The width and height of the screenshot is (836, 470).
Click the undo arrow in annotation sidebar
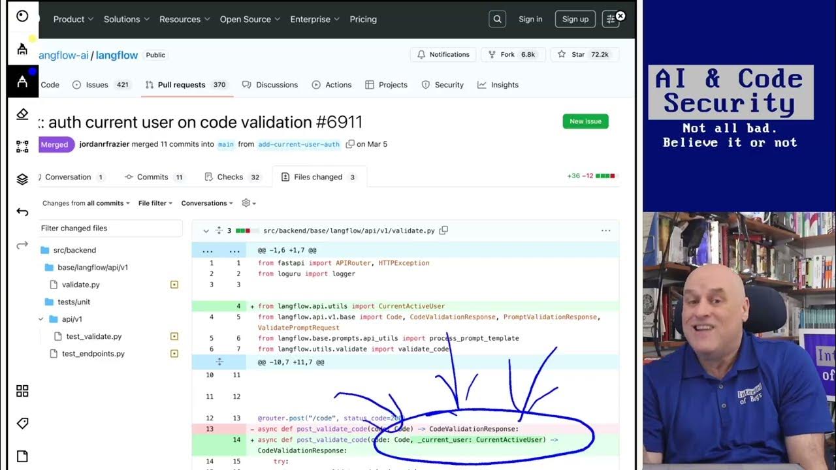(22, 212)
